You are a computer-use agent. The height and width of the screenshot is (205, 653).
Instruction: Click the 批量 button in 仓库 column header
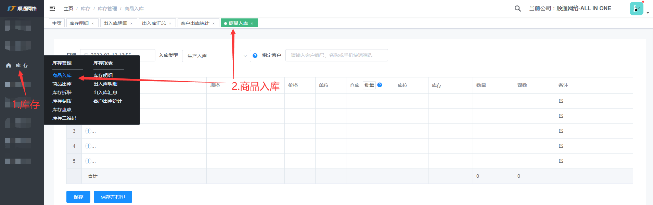[369, 85]
